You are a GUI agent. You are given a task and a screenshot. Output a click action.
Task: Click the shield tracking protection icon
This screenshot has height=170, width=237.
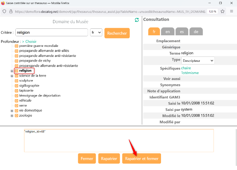(x=4, y=11)
